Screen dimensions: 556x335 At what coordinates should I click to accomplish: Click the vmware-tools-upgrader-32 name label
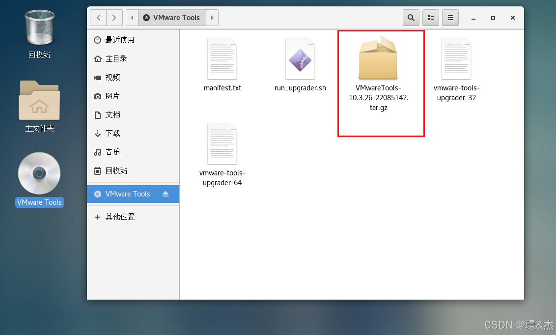coord(456,93)
